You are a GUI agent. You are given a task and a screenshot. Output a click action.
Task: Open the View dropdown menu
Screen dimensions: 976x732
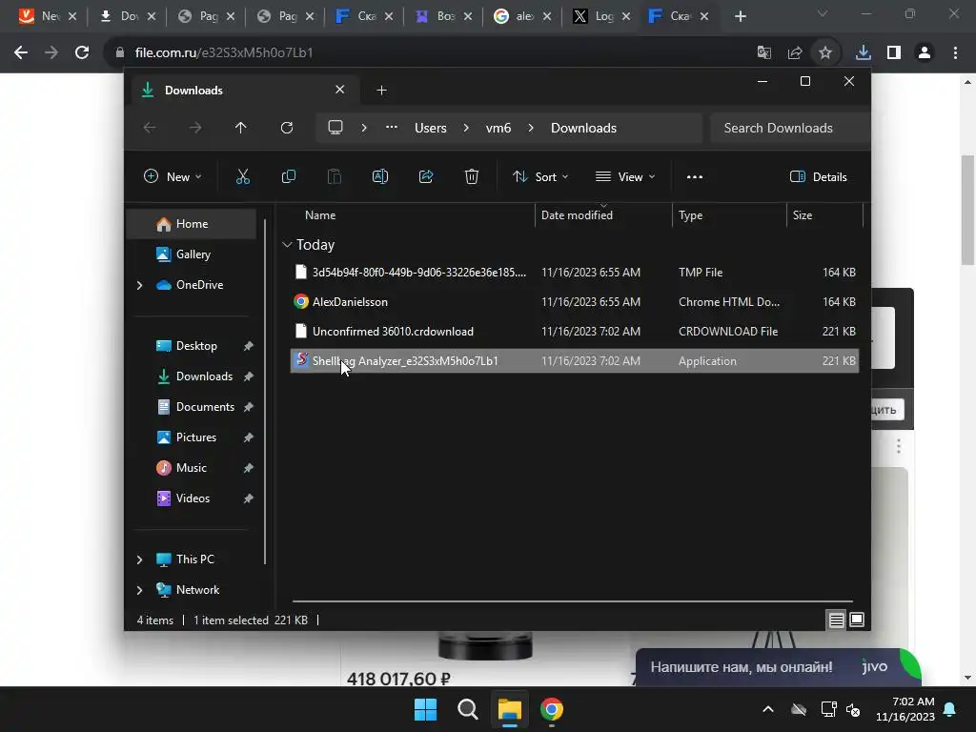pyautogui.click(x=625, y=176)
